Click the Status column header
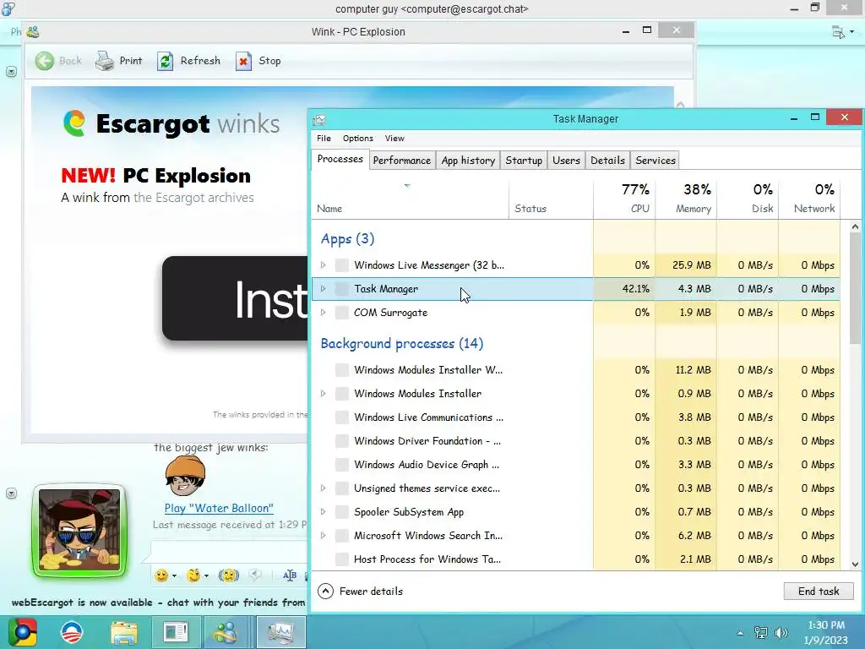865x649 pixels. tap(551, 199)
